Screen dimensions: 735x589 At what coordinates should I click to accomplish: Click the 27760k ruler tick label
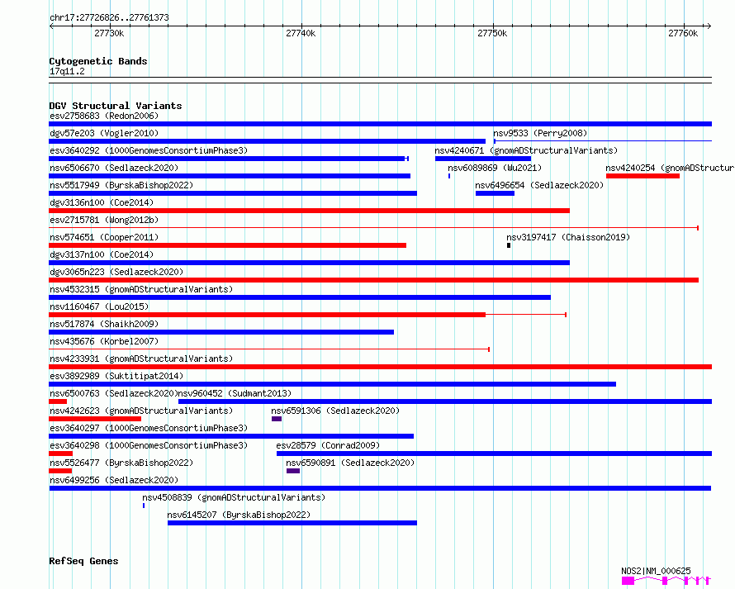(683, 33)
